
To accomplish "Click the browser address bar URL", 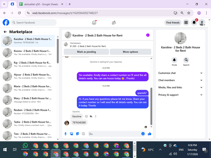I will tap(65, 13).
